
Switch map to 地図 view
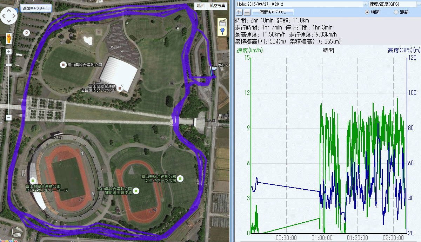click(200, 6)
